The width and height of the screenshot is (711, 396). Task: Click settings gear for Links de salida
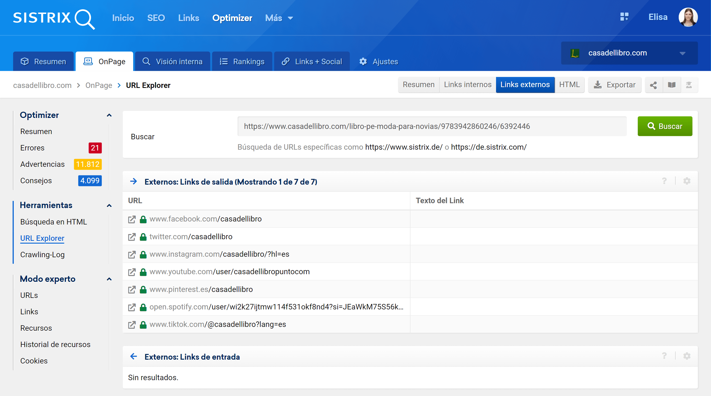(x=687, y=181)
